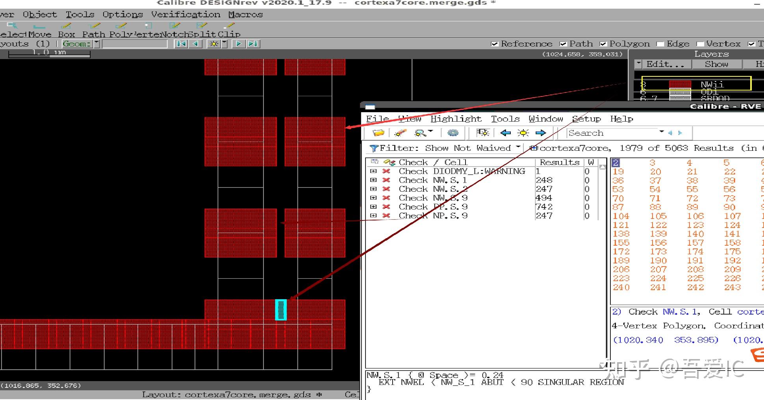
Task: Click the Geom text entry field
Action: [x=135, y=44]
